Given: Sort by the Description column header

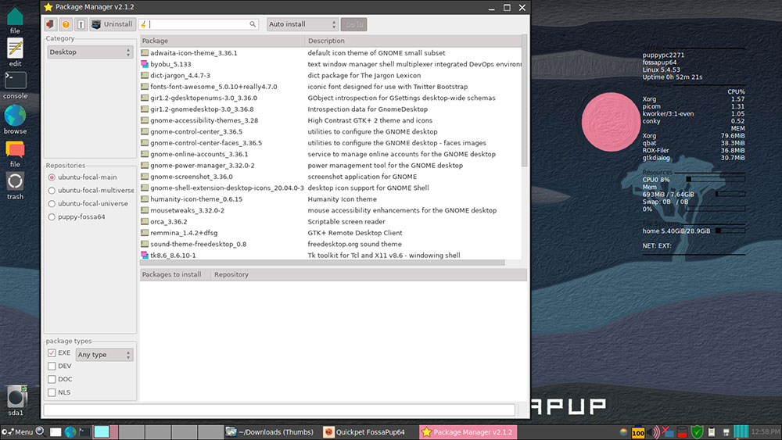Looking at the screenshot, I should coord(413,41).
